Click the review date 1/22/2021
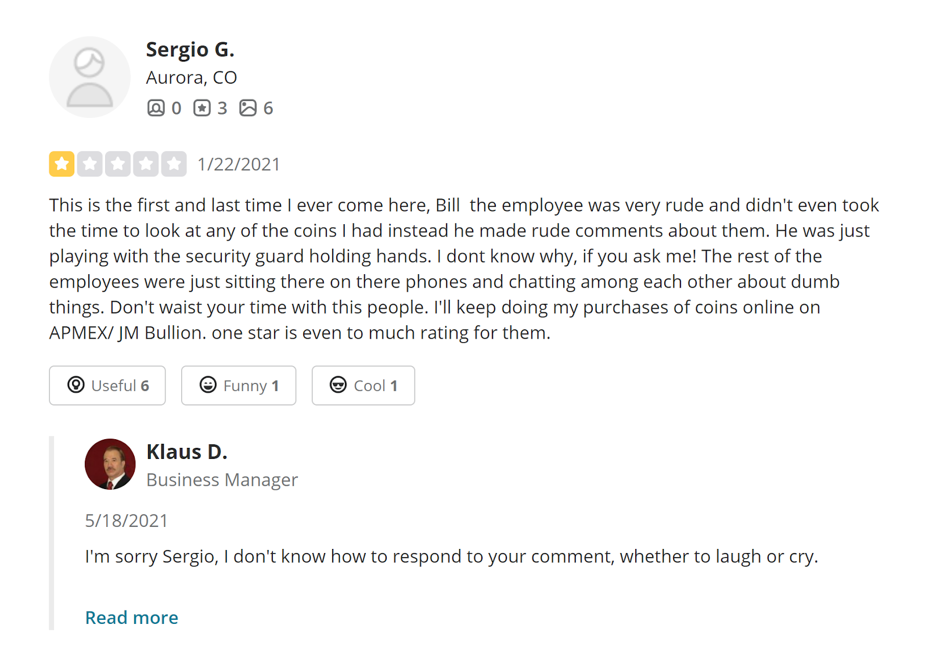Image resolution: width=929 pixels, height=650 pixels. pyautogui.click(x=239, y=164)
